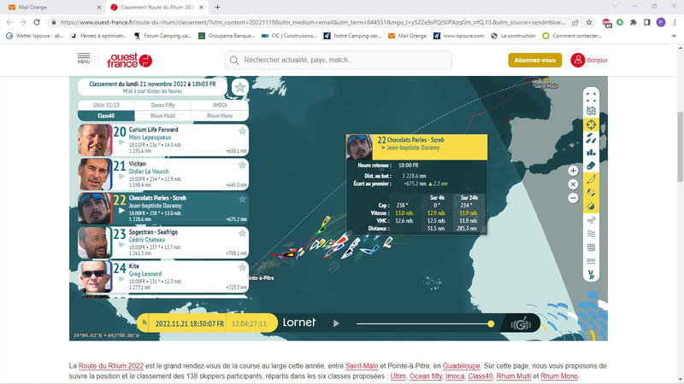
Task: Select the Class40 tab
Action: [106, 116]
